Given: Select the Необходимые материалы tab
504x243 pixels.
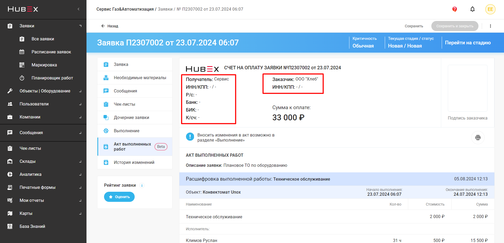Looking at the screenshot, I should [x=140, y=78].
